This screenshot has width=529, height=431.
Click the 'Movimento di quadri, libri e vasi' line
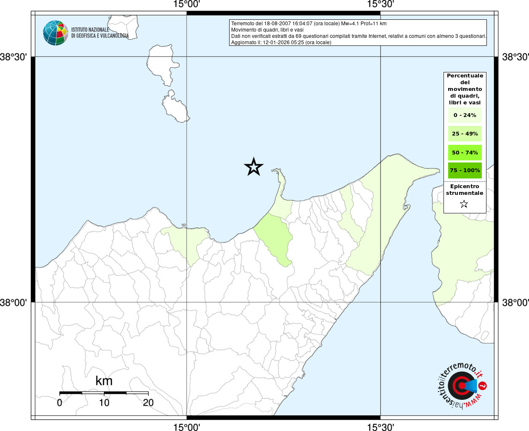267,30
